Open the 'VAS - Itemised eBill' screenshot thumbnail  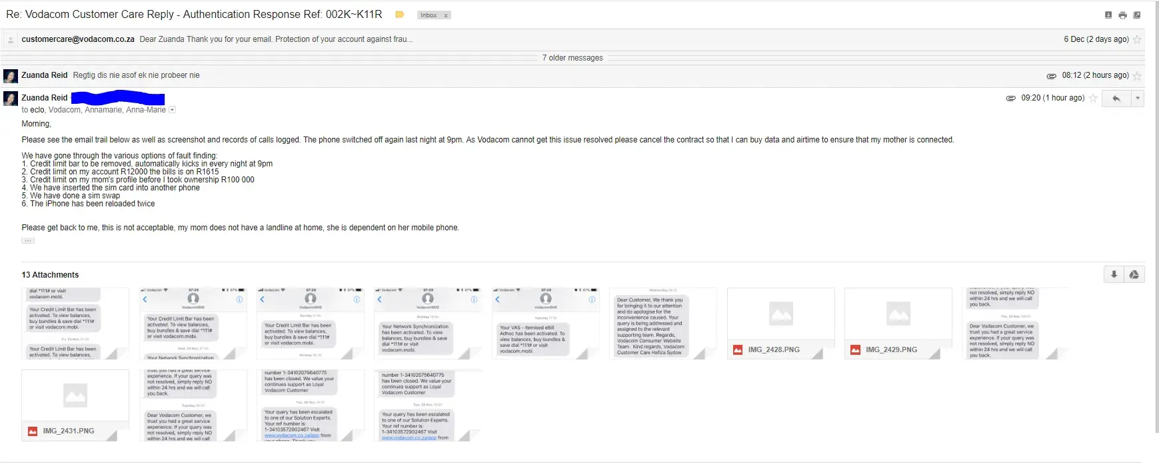(546, 324)
